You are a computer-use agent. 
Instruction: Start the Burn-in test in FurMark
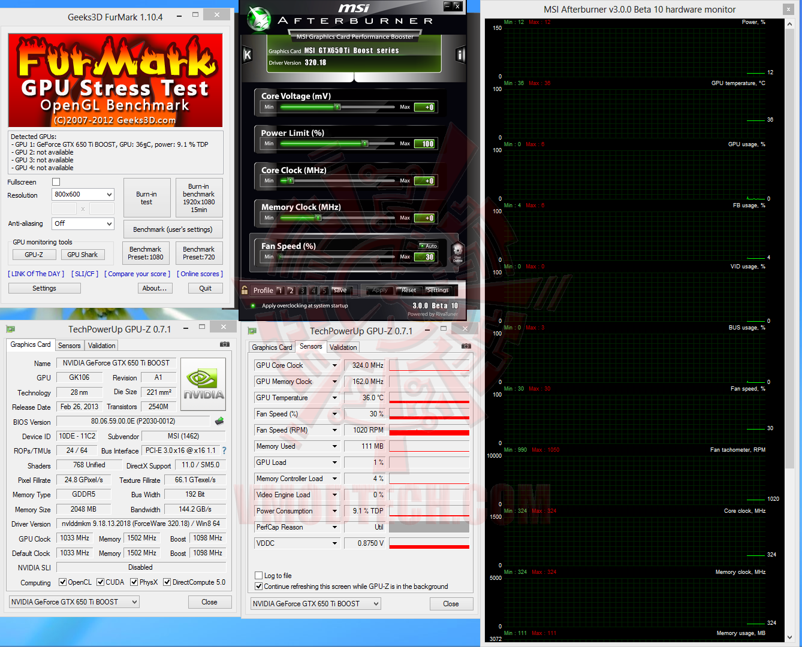tap(147, 198)
